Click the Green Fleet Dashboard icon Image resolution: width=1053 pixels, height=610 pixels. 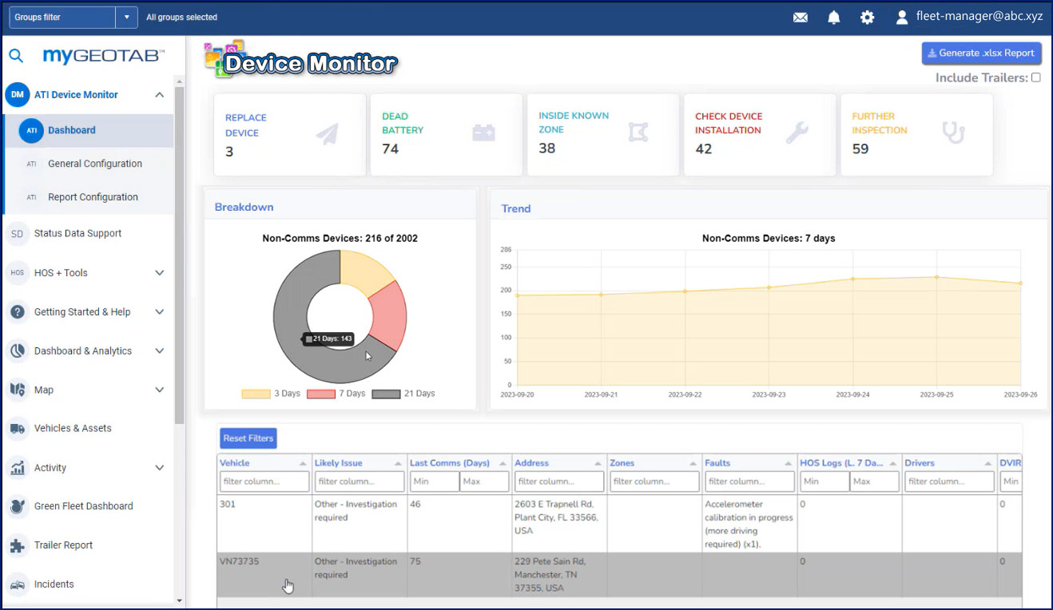point(17,506)
